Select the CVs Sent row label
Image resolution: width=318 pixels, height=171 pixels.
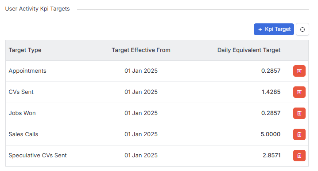click(21, 92)
